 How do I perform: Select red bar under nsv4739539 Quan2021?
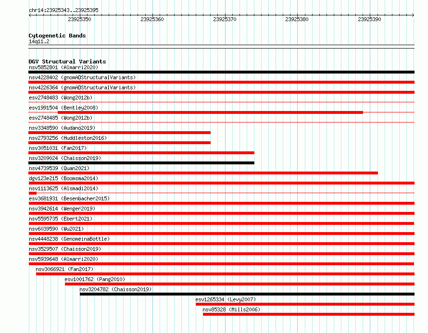click(x=203, y=173)
